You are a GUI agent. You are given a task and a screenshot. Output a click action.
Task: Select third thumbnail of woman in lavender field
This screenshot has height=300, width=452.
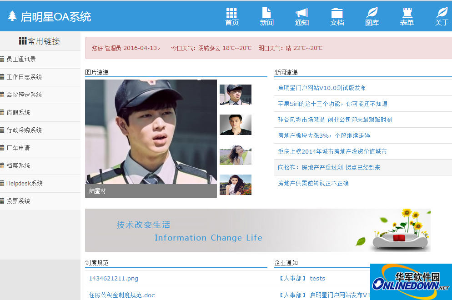[236, 155]
